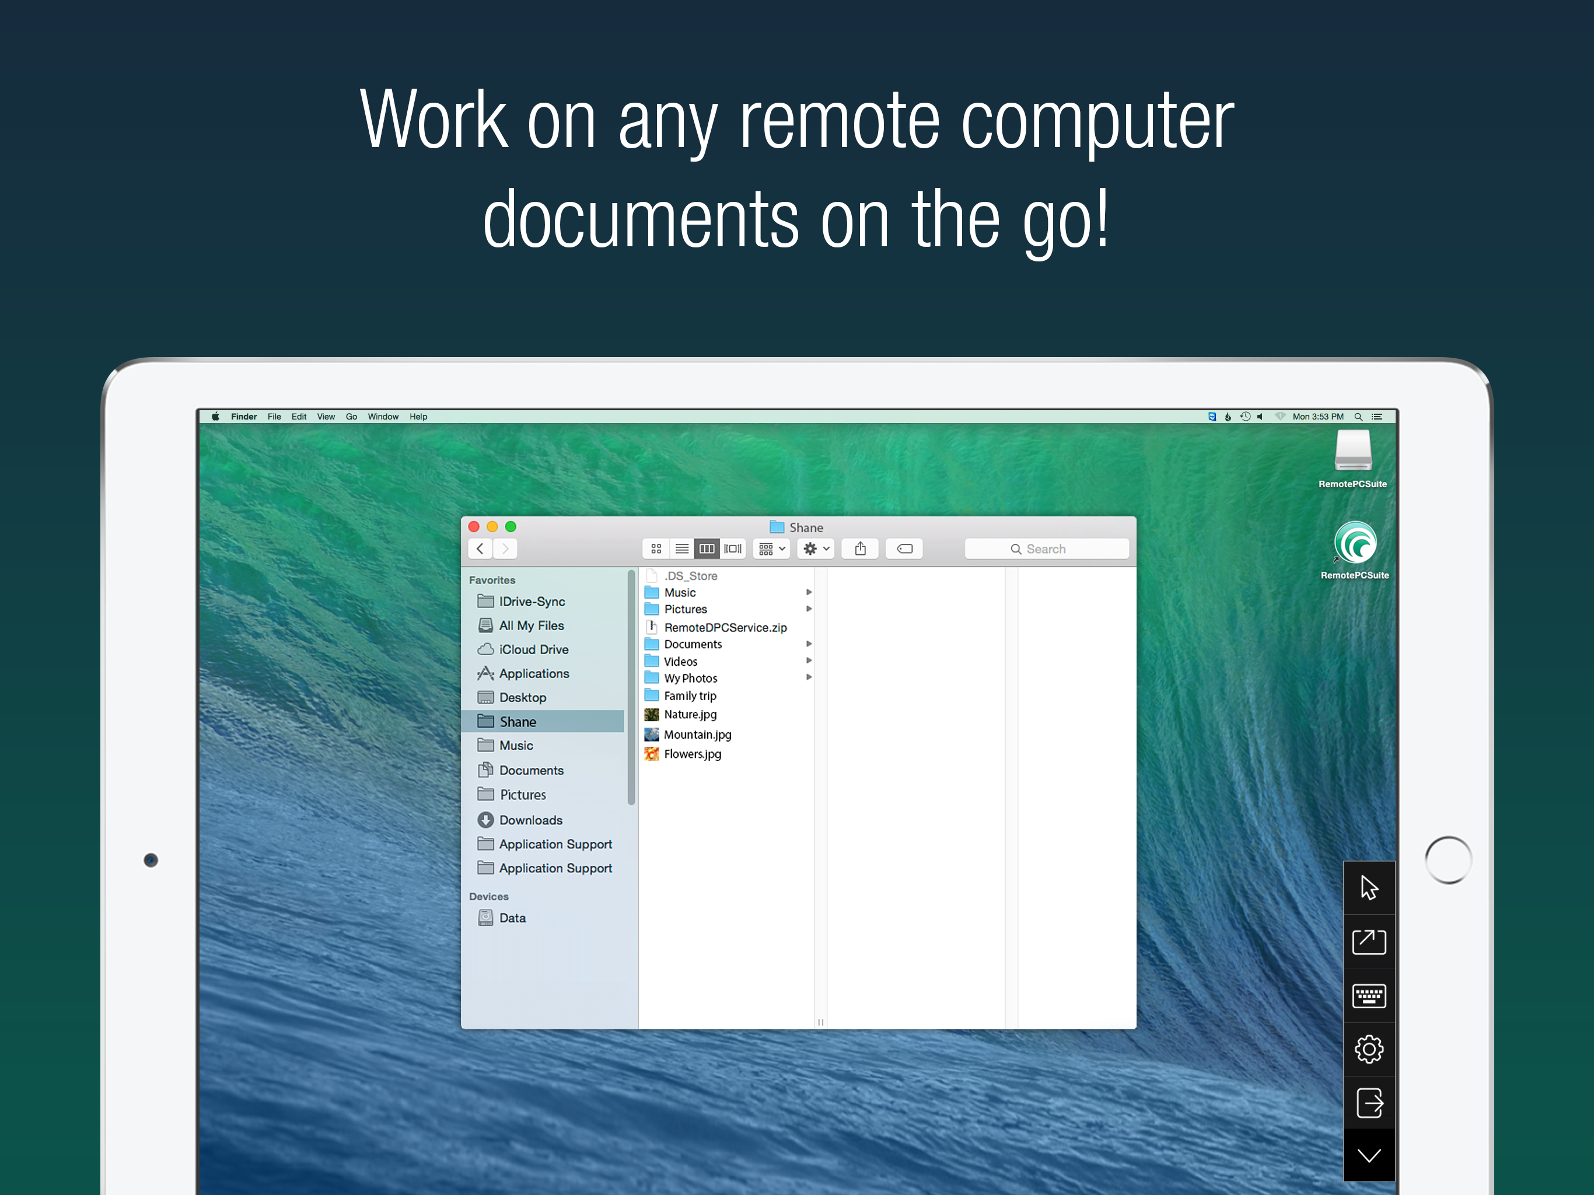This screenshot has height=1195, width=1594.
Task: Click the Finder sidebar scrollbar
Action: coord(631,689)
